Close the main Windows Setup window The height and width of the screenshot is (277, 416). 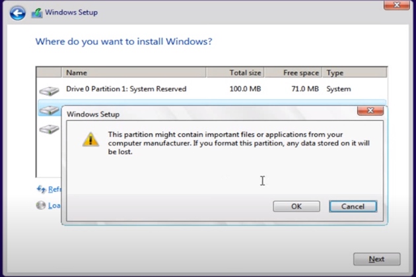tap(398, 5)
